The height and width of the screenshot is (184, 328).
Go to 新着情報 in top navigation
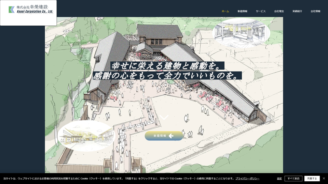[242, 11]
